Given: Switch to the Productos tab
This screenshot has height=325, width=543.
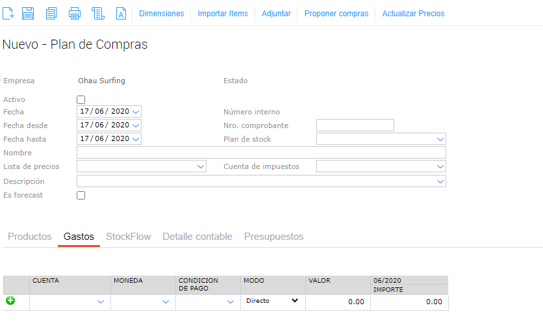Looking at the screenshot, I should coord(30,237).
